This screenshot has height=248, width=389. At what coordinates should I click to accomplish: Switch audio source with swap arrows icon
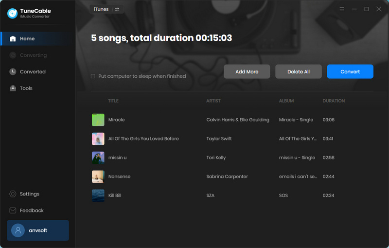point(117,9)
